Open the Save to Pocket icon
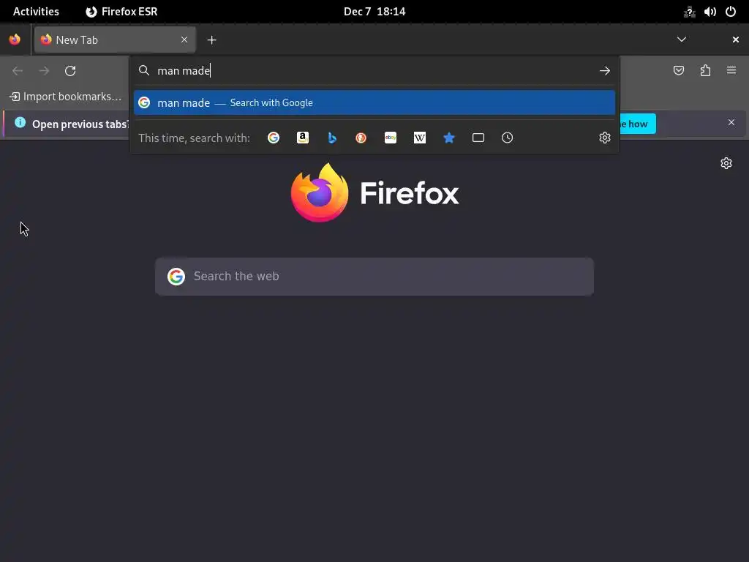Screen dimensions: 749x562 (679, 71)
